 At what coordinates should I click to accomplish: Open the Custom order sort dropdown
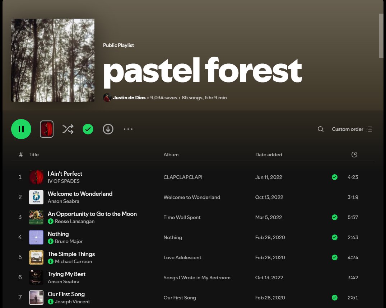pos(352,129)
